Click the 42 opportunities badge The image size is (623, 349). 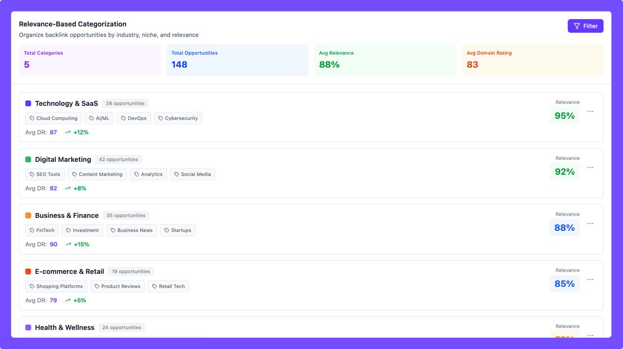point(118,159)
